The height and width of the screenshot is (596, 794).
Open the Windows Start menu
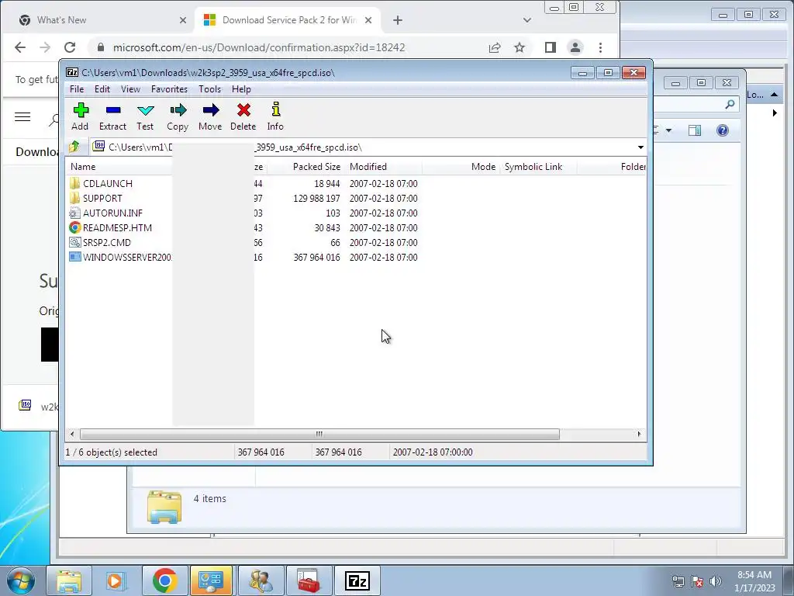point(21,580)
